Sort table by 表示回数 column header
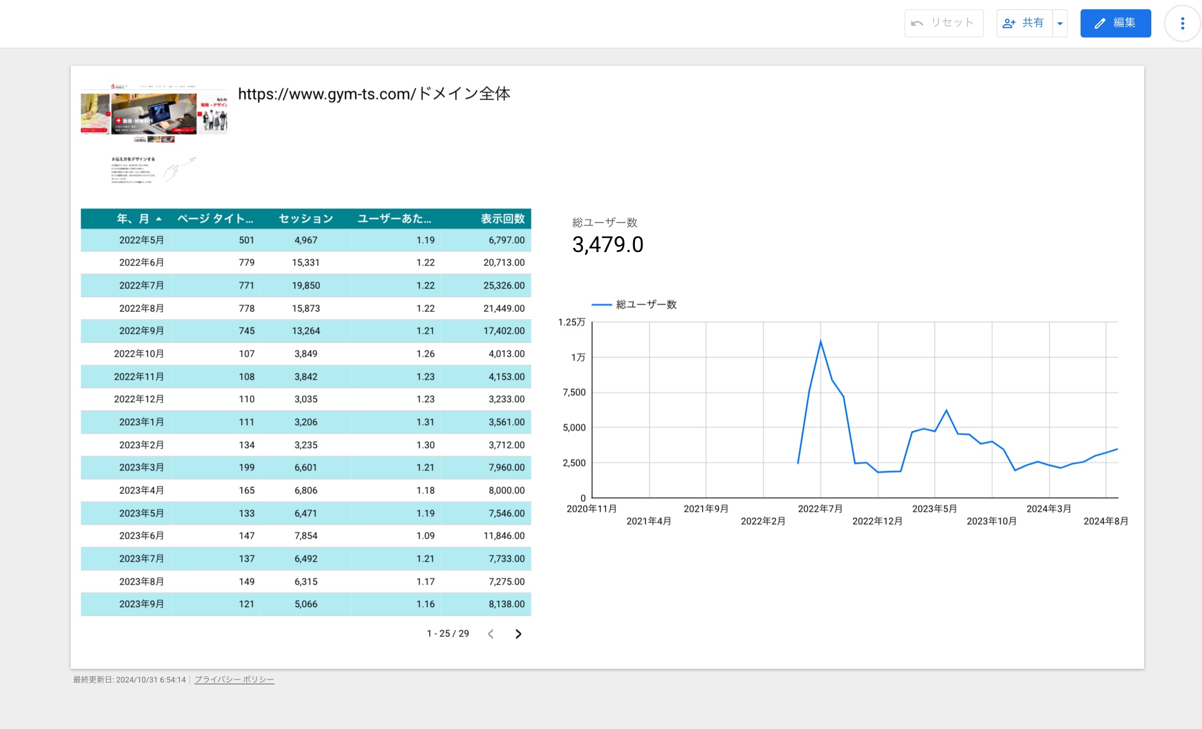The image size is (1202, 729). (x=502, y=218)
